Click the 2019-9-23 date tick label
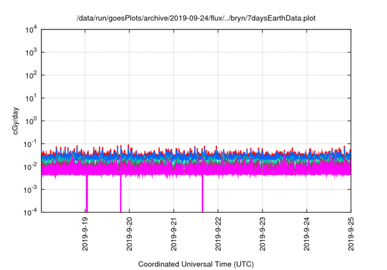This screenshot has height=270, width=387. 262,234
